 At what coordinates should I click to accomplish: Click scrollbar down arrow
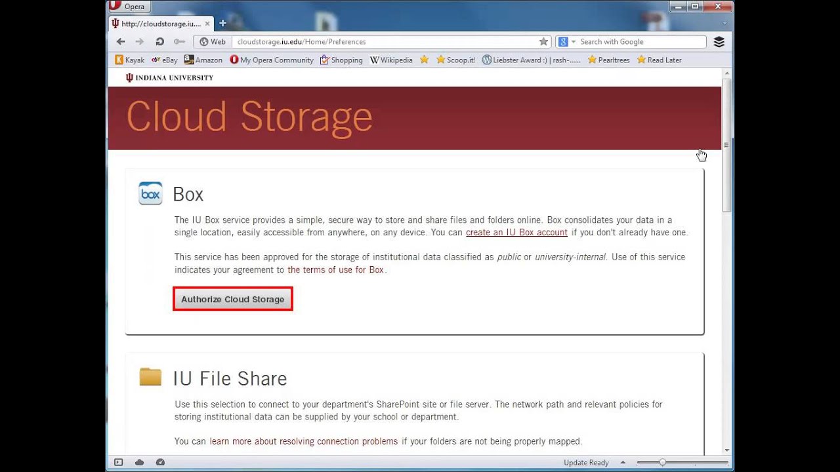[726, 450]
